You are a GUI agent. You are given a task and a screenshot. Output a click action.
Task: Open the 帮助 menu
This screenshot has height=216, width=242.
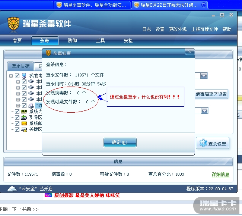pos(227,29)
